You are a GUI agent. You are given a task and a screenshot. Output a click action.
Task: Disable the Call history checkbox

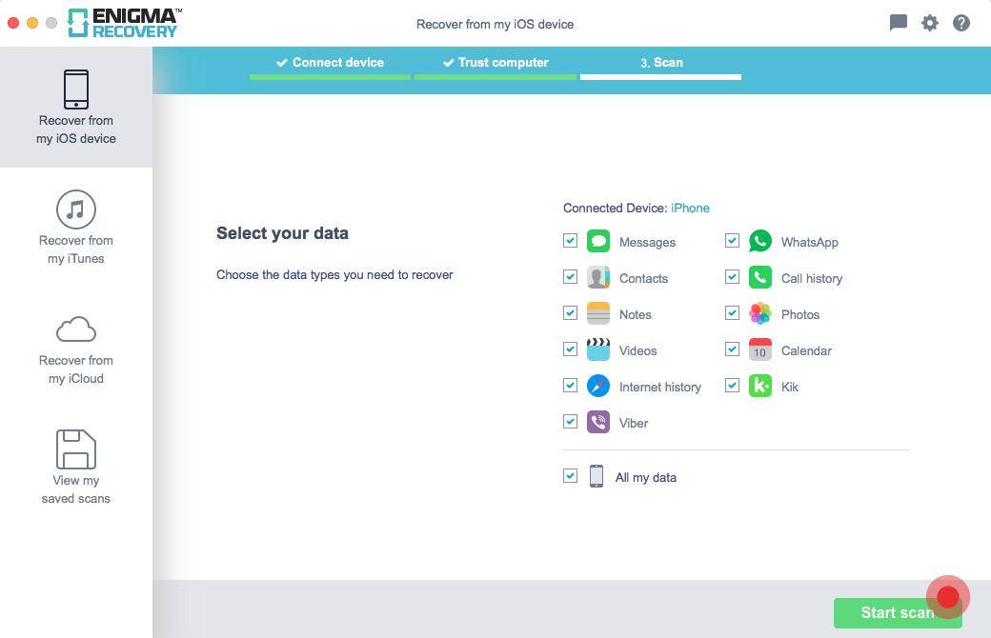pyautogui.click(x=732, y=277)
